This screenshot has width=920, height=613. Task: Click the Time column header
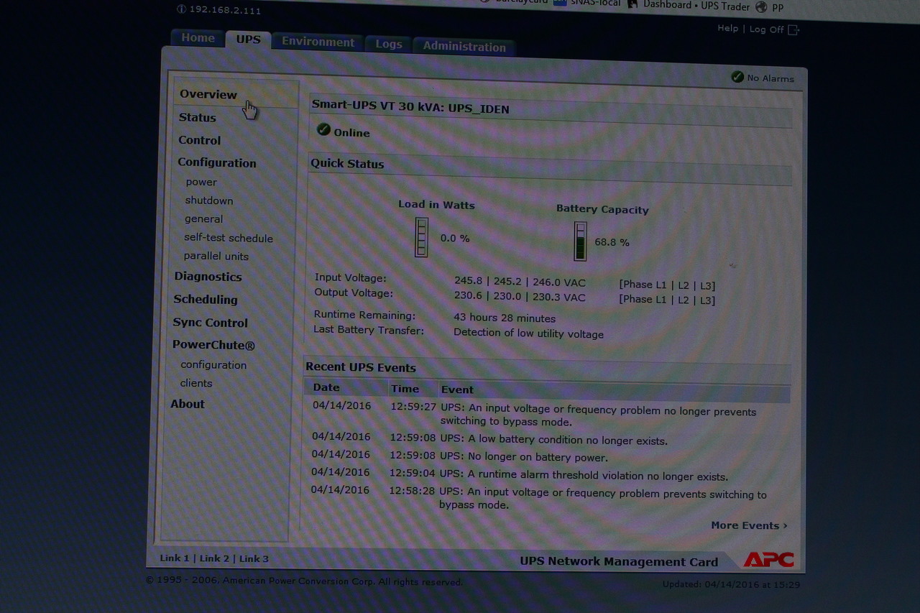coord(405,389)
